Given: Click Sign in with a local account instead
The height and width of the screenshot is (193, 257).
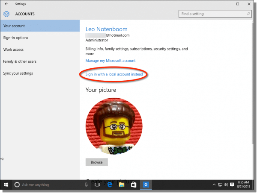Looking at the screenshot, I should 114,74.
